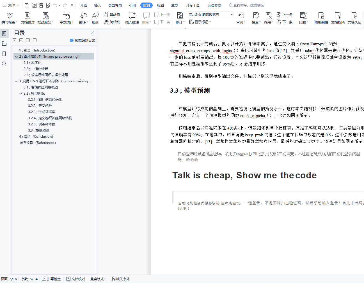The width and height of the screenshot is (364, 283).
Task: Open the 章节 ribbon tab
Action: [174, 5]
